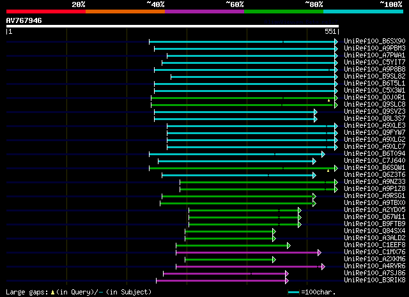409x297 pixels.
Task: Select UniRef100_B6SQW1 label
Action: [x=374, y=168]
